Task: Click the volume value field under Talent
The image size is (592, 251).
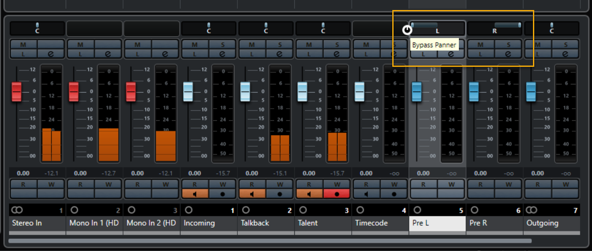Action: pos(309,173)
